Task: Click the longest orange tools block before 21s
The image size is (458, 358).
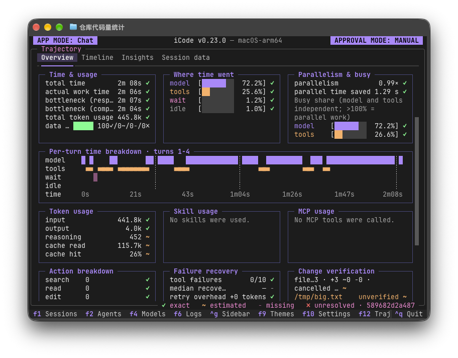Action: tap(134, 169)
